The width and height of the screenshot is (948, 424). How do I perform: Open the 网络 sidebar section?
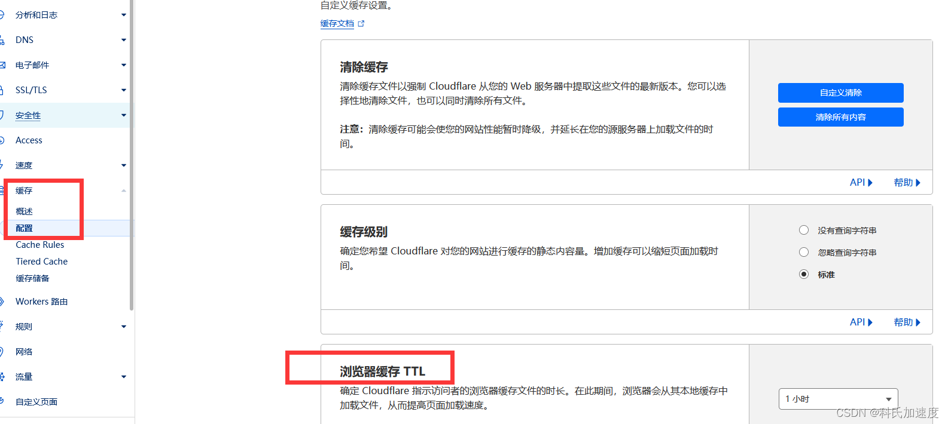pos(24,352)
